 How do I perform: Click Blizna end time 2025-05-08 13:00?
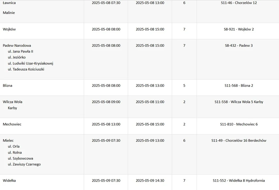pos(150,85)
